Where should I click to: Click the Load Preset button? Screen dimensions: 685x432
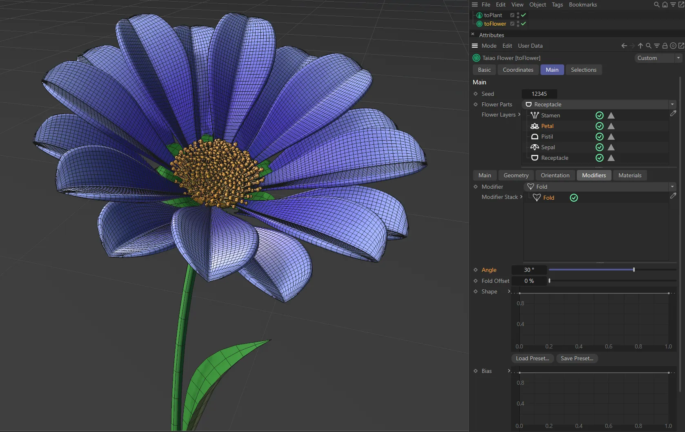coord(532,358)
